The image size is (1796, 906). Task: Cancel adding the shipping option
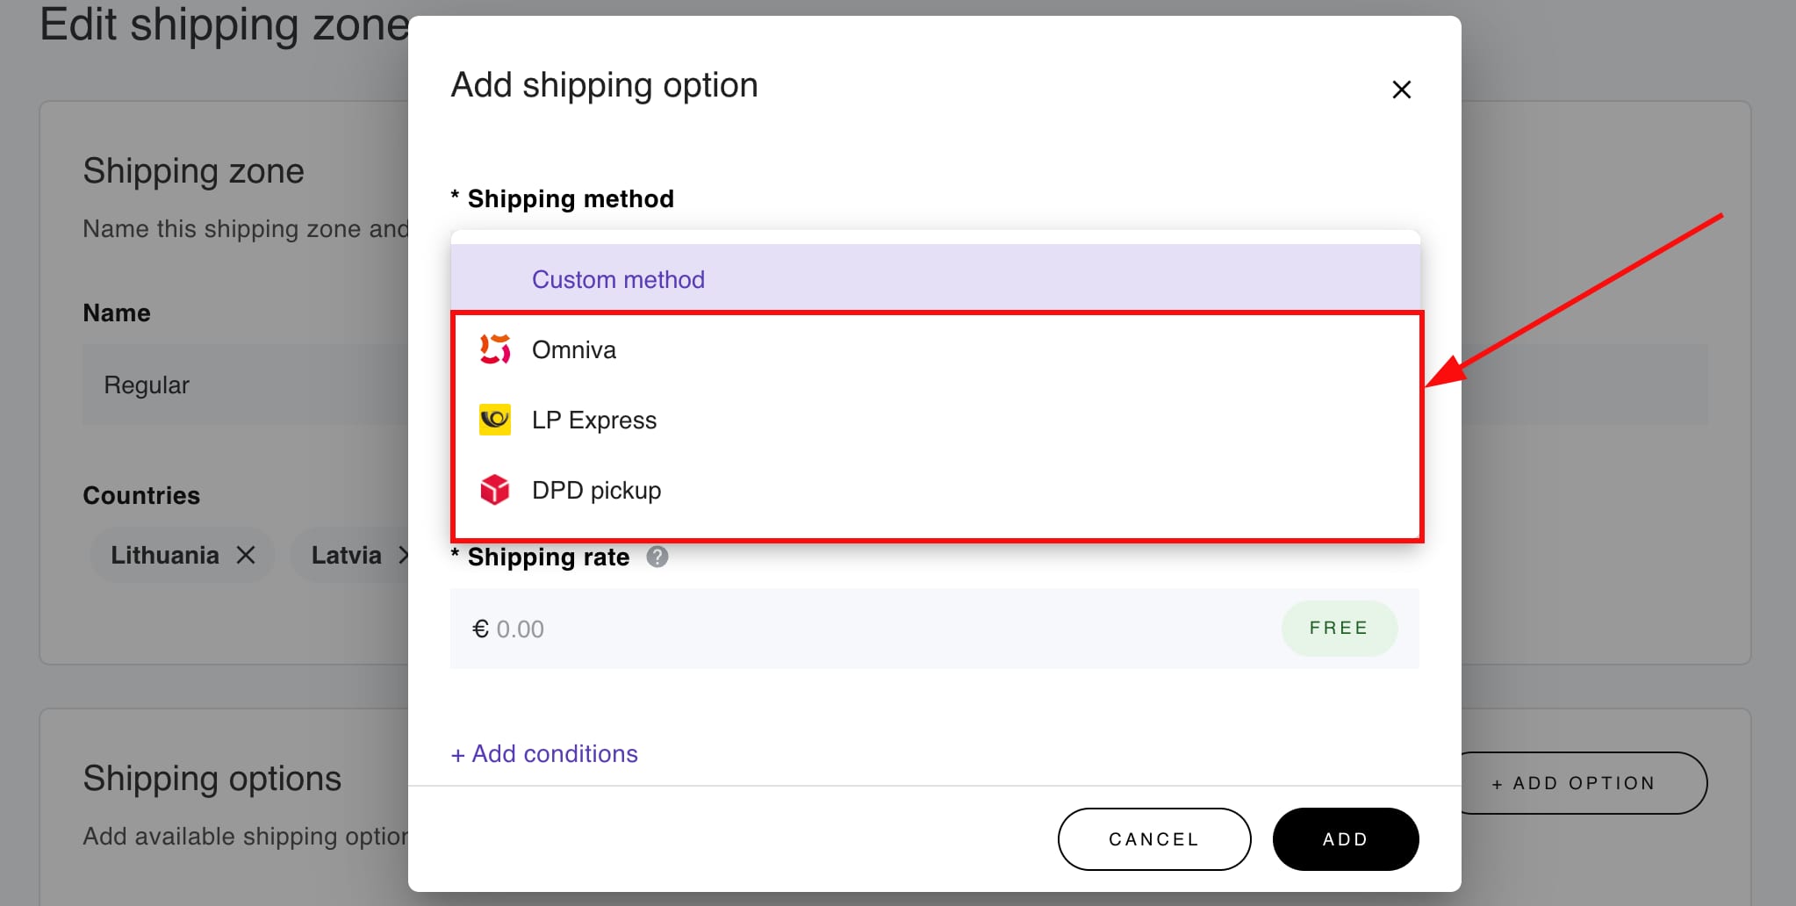1153,838
